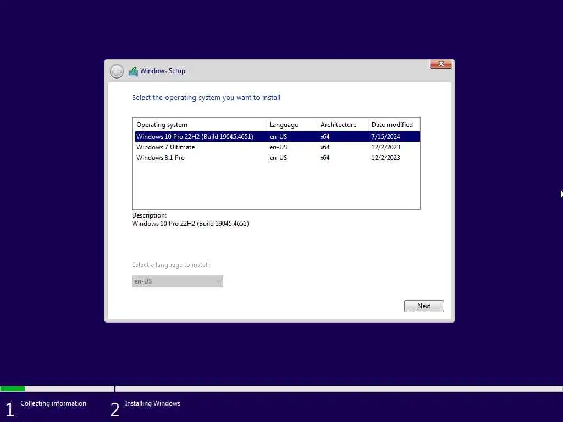The image size is (563, 422).
Task: Click the Select a language to install label
Action: point(172,265)
